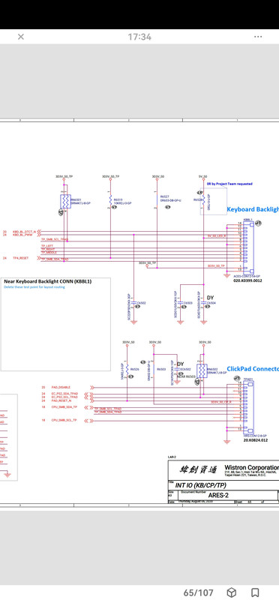Tap the 'ARES-2' document number
Image resolution: width=279 pixels, height=600 pixels.
[x=218, y=495]
